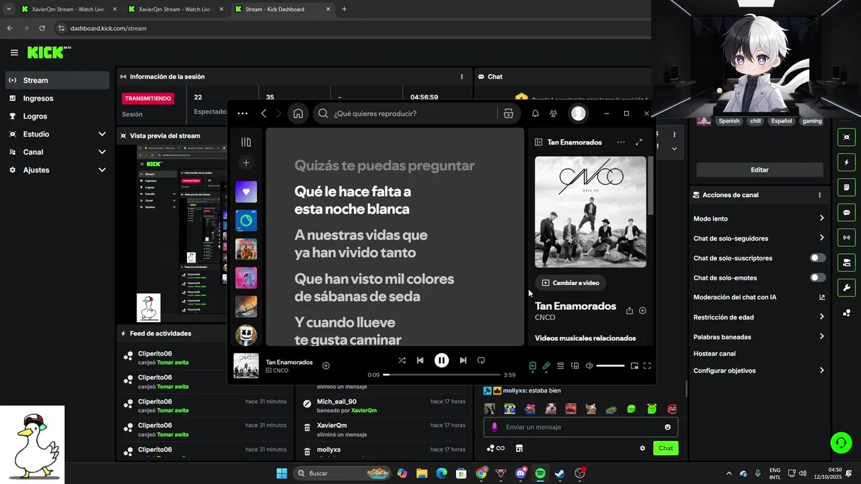Pause the Spotify track playback
861x484 pixels.
tap(441, 360)
